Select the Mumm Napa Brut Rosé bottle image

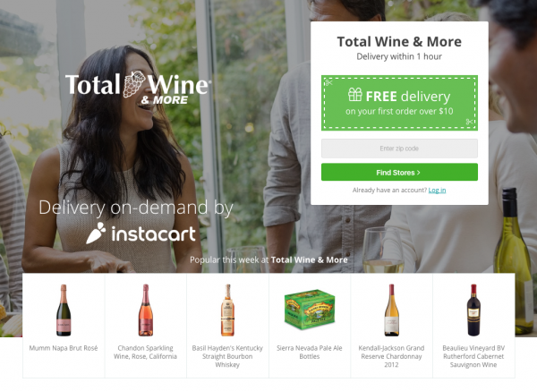pyautogui.click(x=64, y=310)
